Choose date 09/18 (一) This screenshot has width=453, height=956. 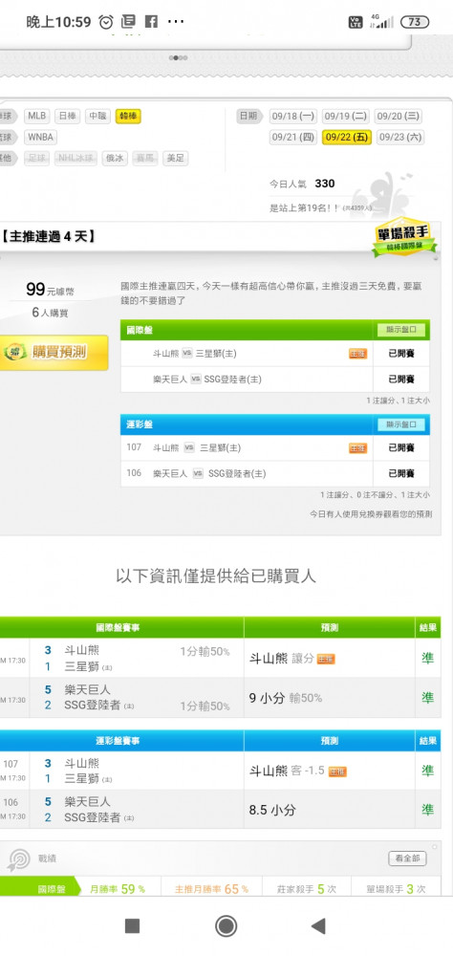[x=293, y=116]
